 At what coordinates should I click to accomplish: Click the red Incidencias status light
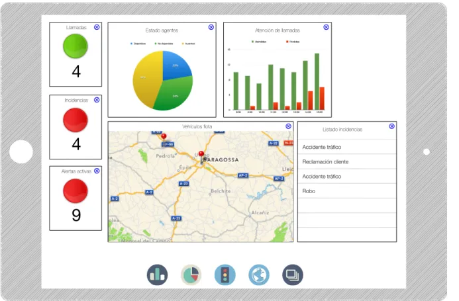76,120
